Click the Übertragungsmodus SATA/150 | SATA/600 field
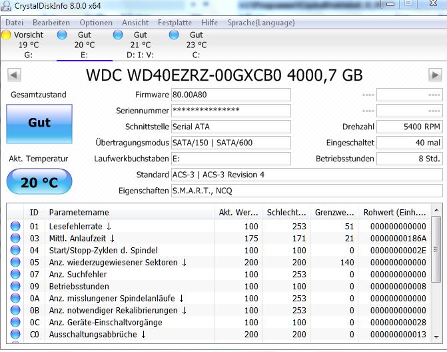The height and width of the screenshot is (352, 447). click(231, 143)
